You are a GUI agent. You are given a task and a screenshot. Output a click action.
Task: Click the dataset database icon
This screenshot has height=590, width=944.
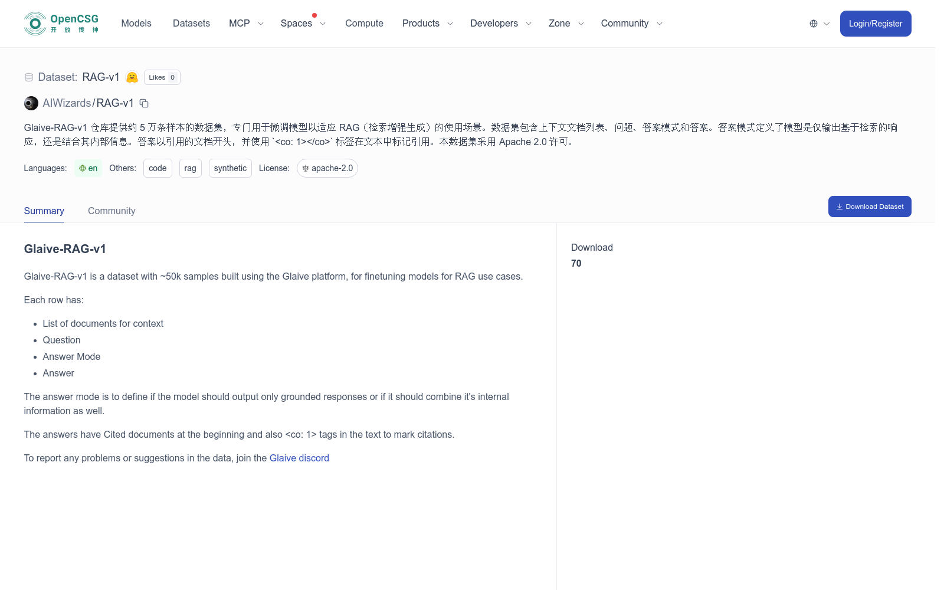click(29, 77)
